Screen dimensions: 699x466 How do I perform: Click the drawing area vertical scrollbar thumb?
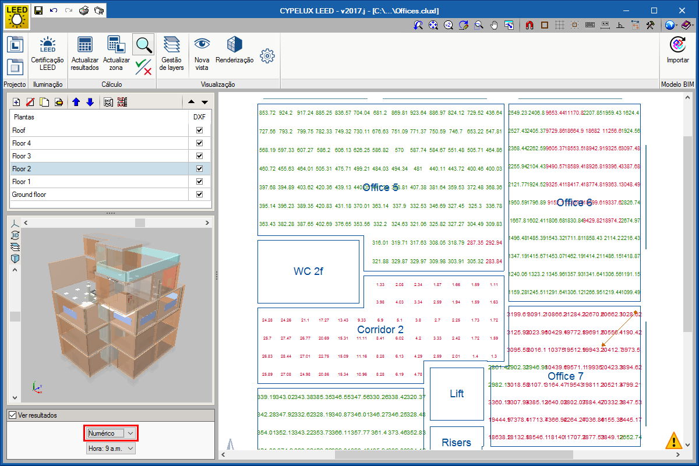coord(687,233)
